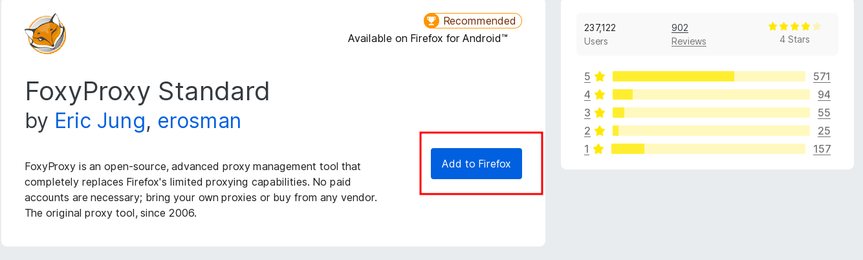This screenshot has height=260, width=863.
Task: View the 157 one-star reviews count
Action: point(822,149)
